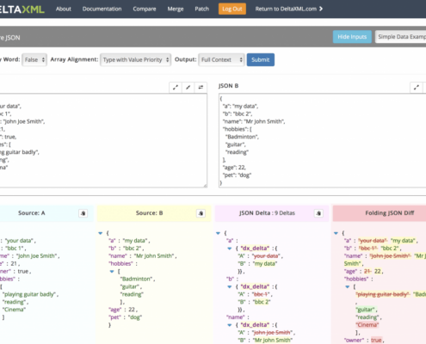Click the expand arrows icon above the left JSON input
This screenshot has height=344, width=426.
(x=176, y=87)
